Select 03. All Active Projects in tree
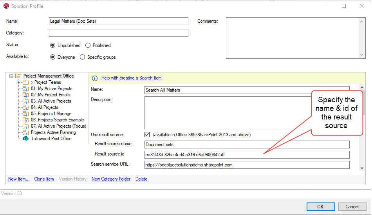This screenshot has width=372, height=215. (51, 101)
